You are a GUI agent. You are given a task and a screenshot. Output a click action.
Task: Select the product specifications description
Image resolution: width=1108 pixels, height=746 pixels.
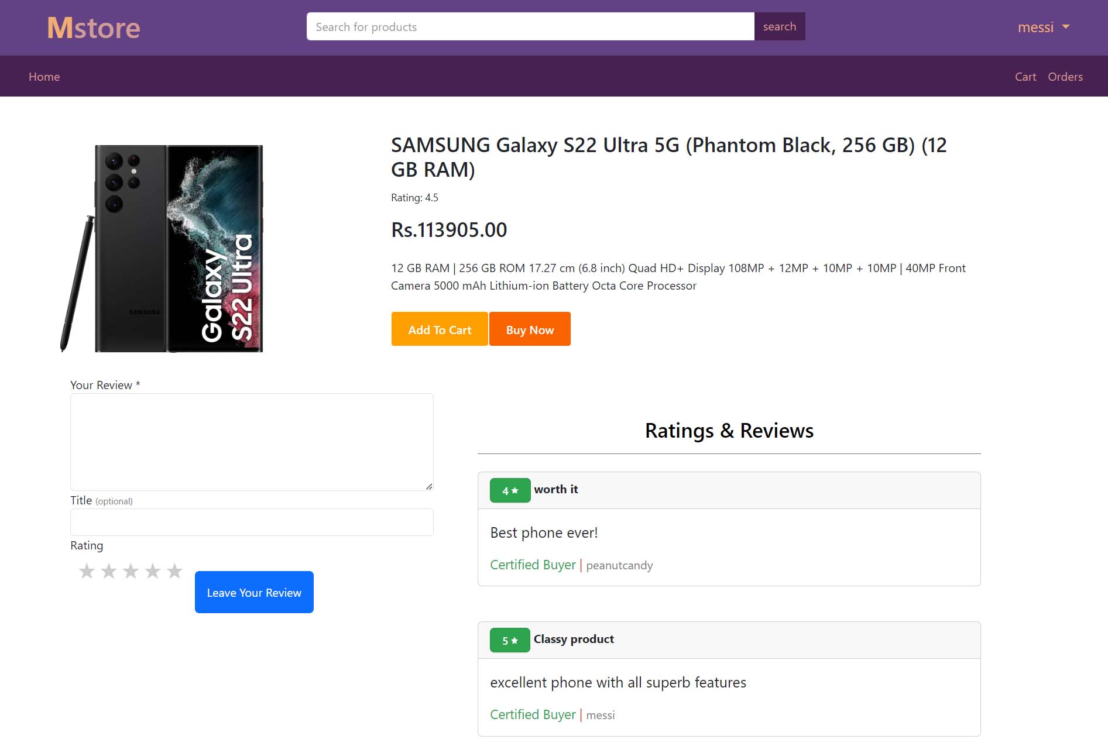point(678,277)
